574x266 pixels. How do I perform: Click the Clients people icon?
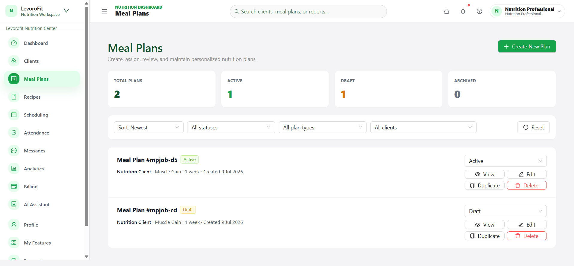pos(14,61)
